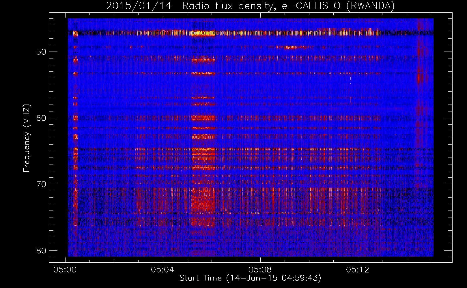467x288 pixels.
Task: Click the Frequency (MHZ) axis label
Action: coord(27,138)
